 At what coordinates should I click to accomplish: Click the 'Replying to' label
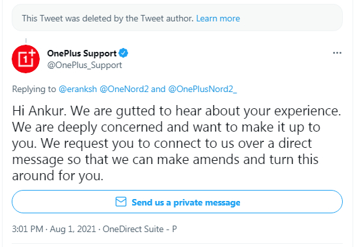(x=34, y=89)
